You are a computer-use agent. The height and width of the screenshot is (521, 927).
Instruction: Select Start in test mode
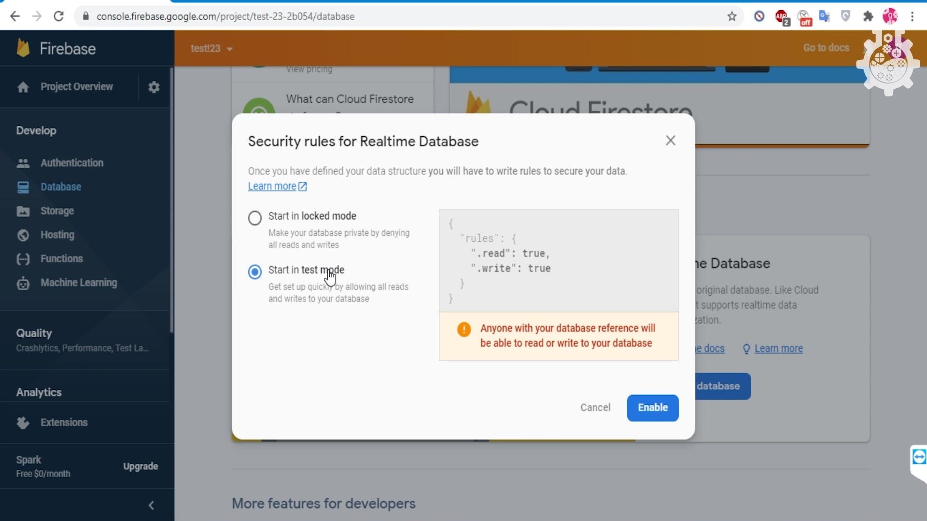pos(254,272)
